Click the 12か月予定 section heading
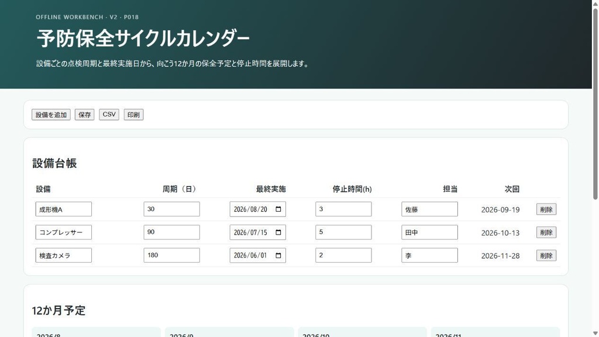This screenshot has width=599, height=337. pyautogui.click(x=58, y=310)
